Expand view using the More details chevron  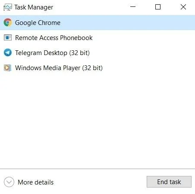(9, 182)
